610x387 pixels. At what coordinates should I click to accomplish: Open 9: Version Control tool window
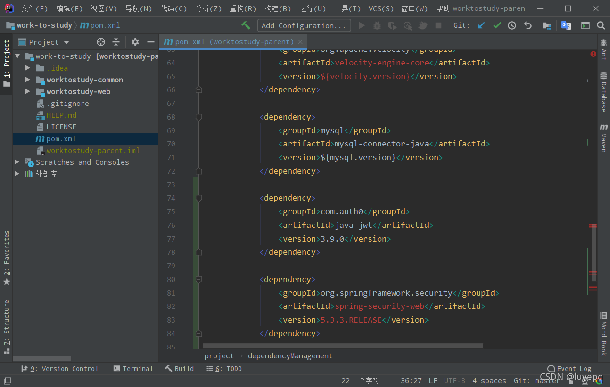pyautogui.click(x=59, y=369)
